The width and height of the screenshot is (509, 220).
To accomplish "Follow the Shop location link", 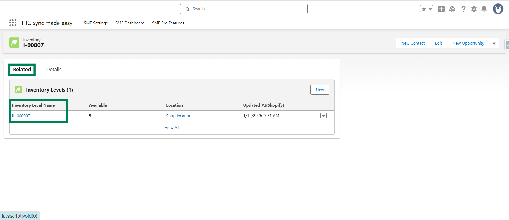I will click(179, 116).
